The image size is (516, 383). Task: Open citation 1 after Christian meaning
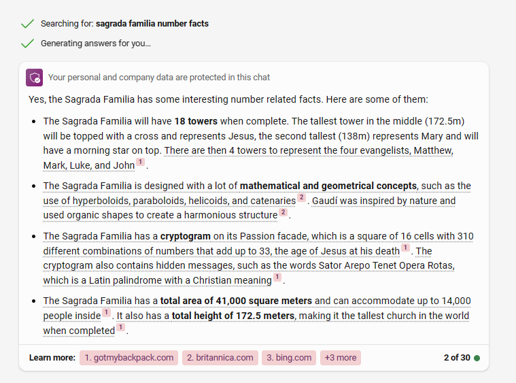(277, 277)
